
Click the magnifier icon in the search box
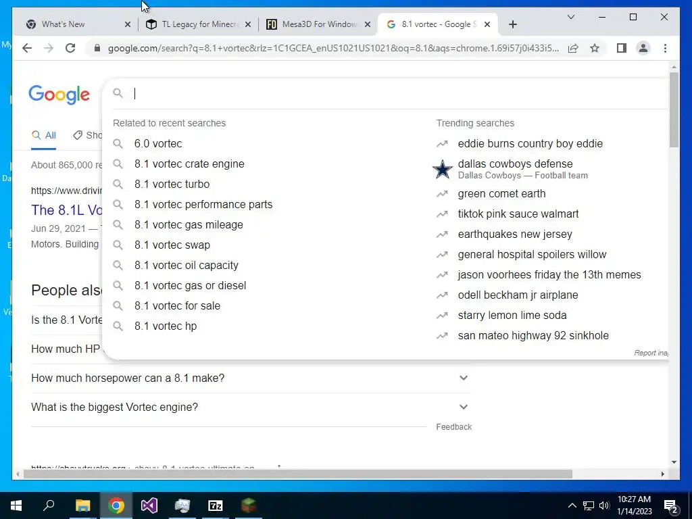click(118, 93)
